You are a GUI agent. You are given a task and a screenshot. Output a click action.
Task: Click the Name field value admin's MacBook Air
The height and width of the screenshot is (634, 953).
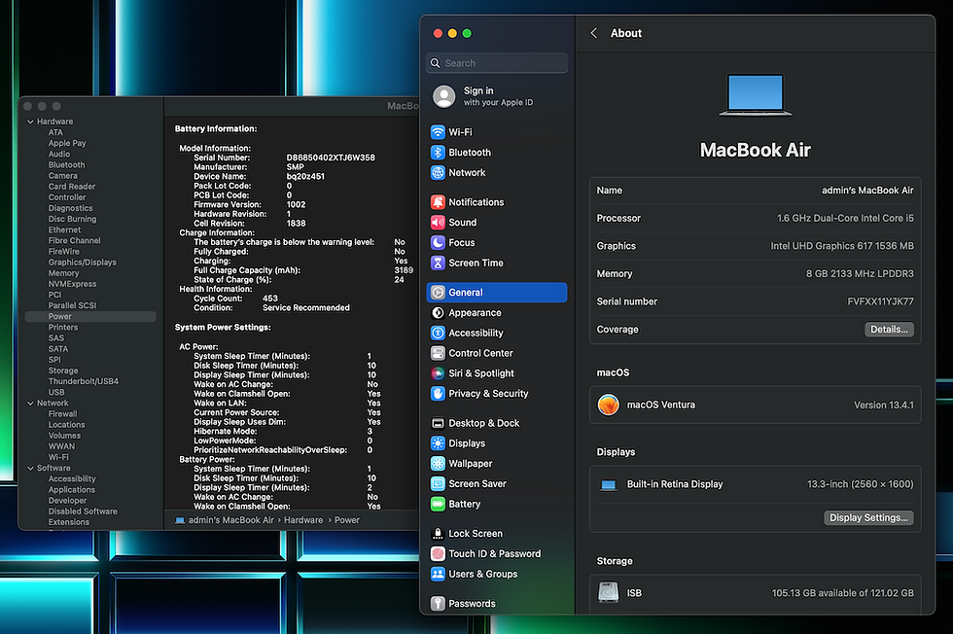click(867, 191)
